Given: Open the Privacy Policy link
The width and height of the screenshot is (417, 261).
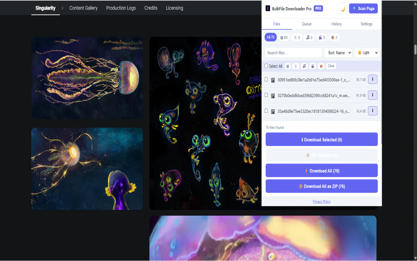Looking at the screenshot, I should [322, 202].
